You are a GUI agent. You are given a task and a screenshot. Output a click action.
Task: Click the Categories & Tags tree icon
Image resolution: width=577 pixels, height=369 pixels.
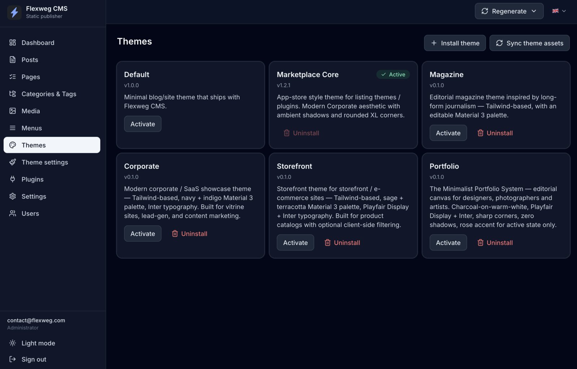(x=13, y=94)
